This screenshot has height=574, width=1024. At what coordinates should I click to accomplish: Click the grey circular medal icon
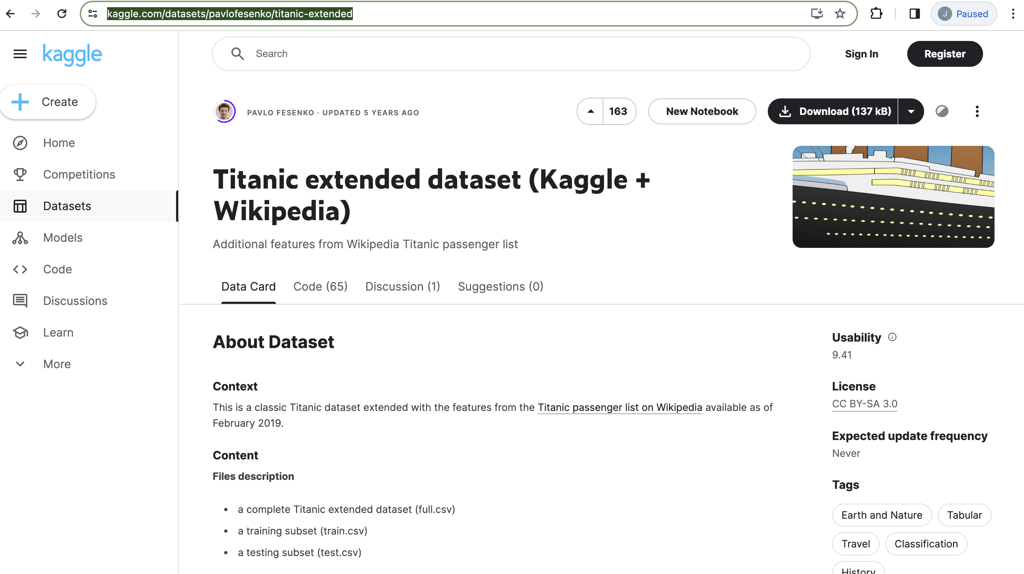[x=942, y=111]
